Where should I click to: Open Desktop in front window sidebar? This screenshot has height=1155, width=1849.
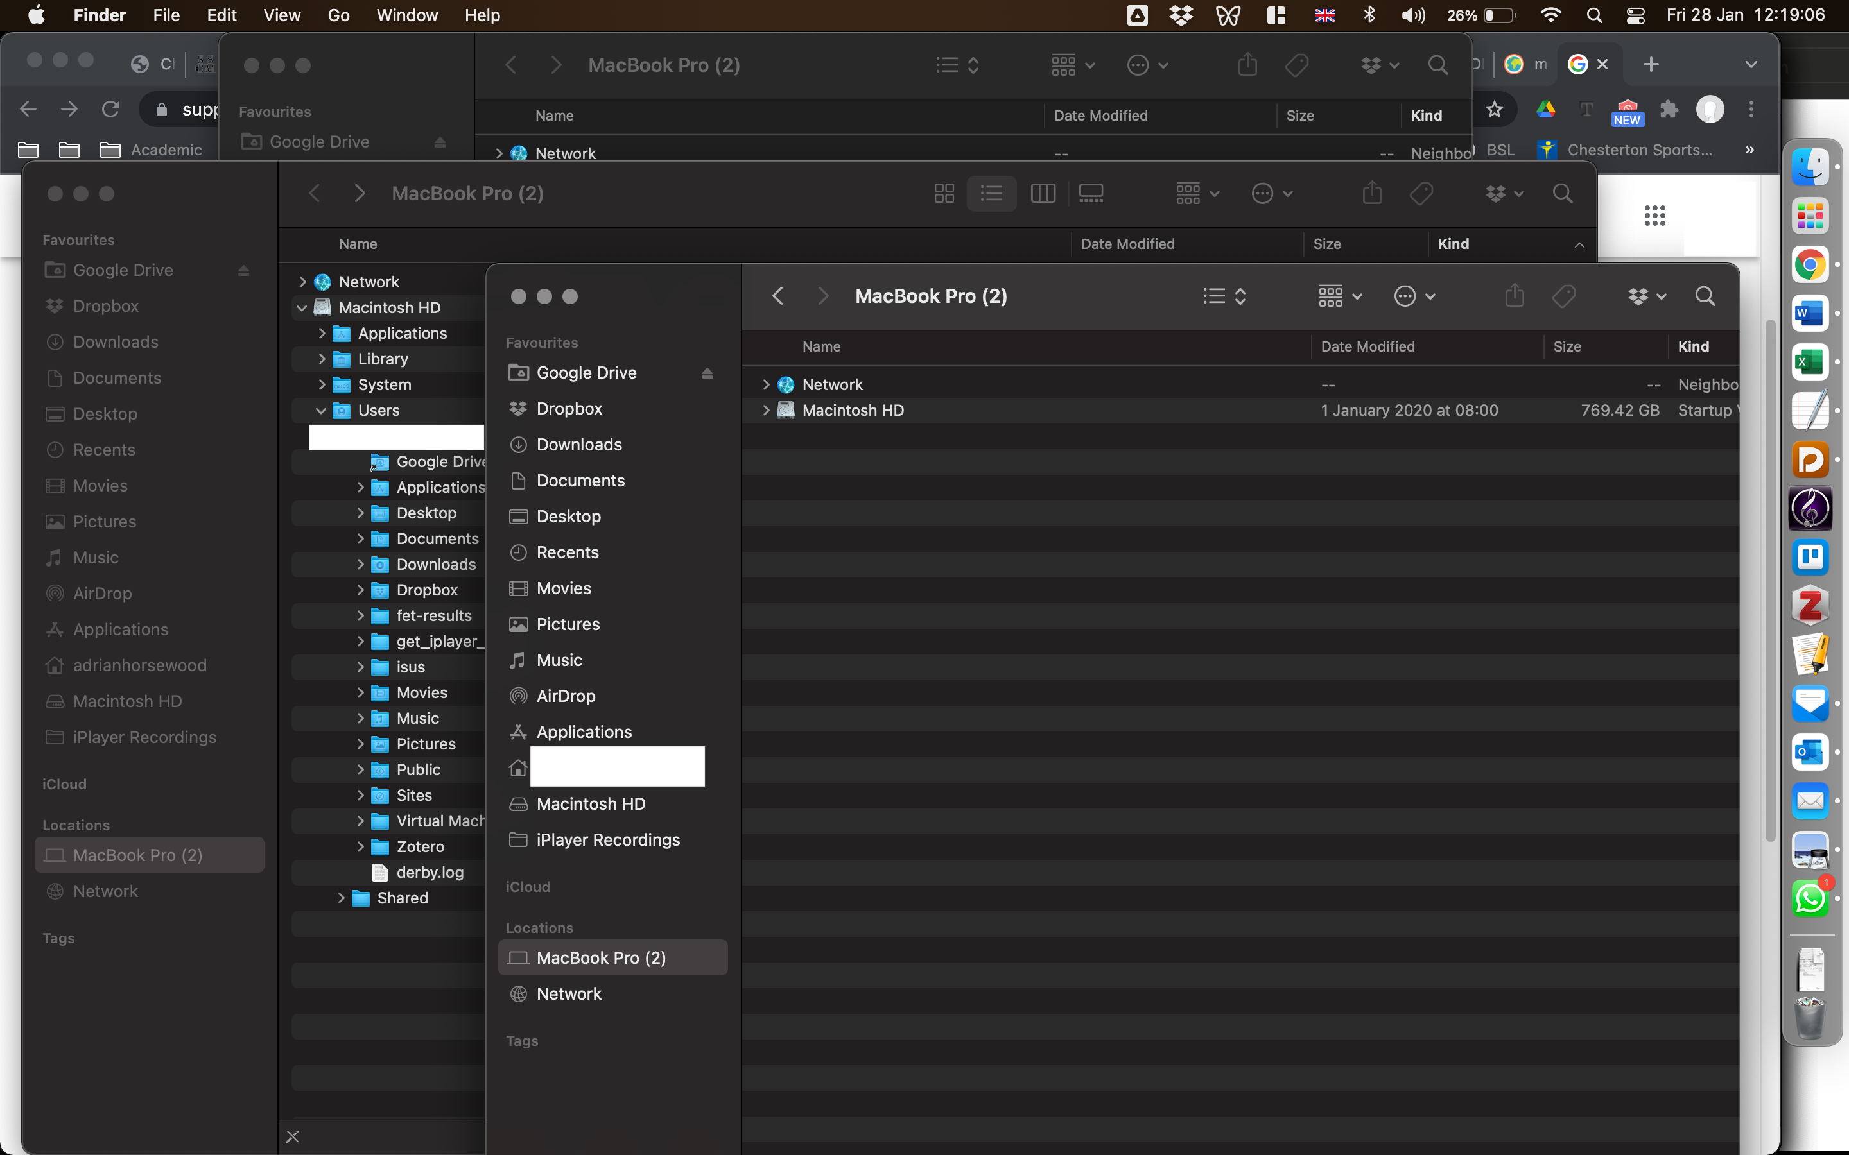pyautogui.click(x=568, y=517)
